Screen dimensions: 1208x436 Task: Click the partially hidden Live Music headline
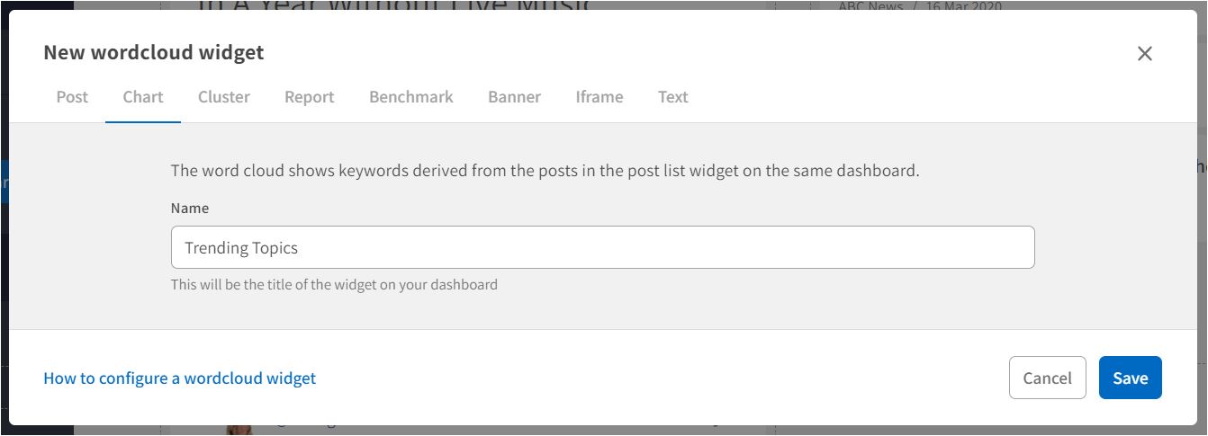[x=393, y=4]
